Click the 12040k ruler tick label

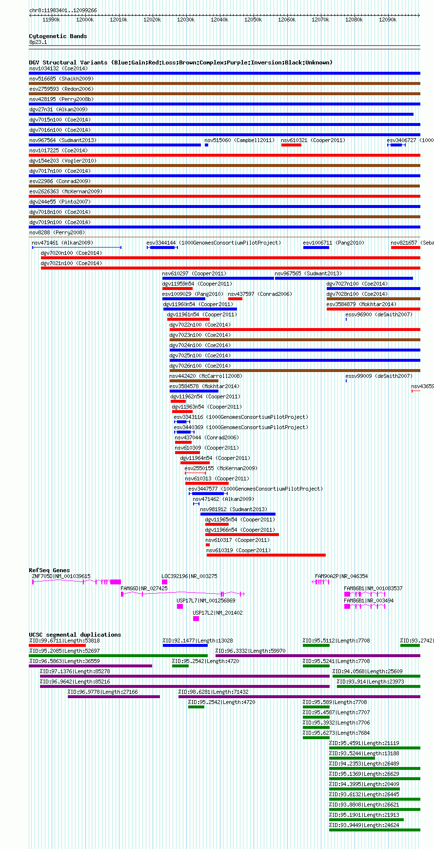pos(219,20)
